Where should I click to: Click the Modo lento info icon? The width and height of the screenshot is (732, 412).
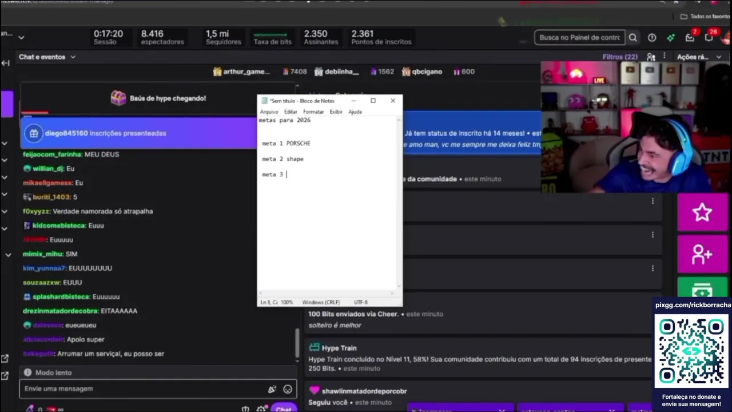pyautogui.click(x=27, y=373)
